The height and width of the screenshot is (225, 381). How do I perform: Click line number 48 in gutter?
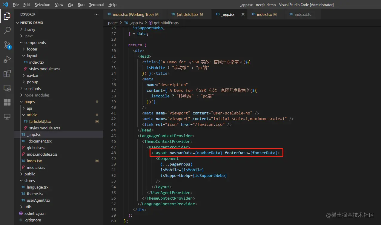click(x=113, y=153)
